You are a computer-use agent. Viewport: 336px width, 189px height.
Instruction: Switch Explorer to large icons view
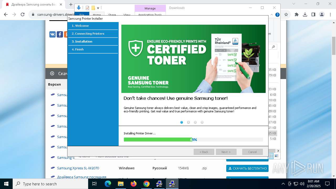276,156
